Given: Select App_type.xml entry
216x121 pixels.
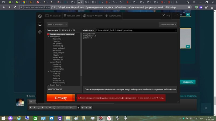Looking at the screenshot, I should tap(57, 44).
